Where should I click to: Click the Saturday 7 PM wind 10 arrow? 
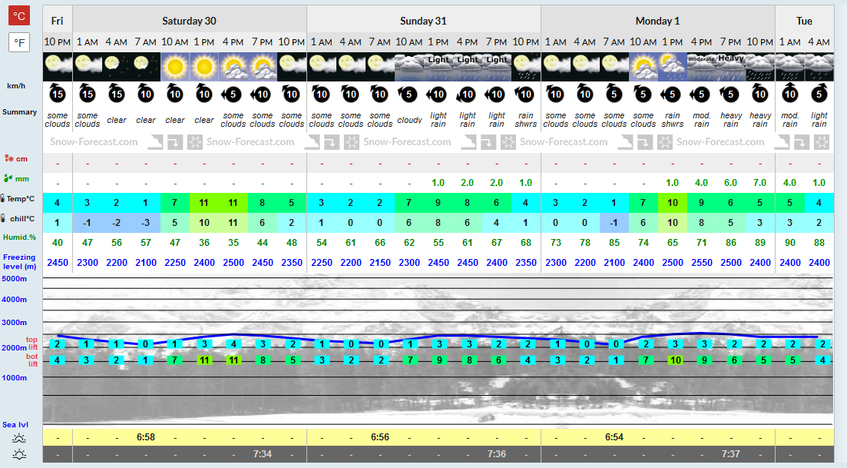click(x=261, y=95)
